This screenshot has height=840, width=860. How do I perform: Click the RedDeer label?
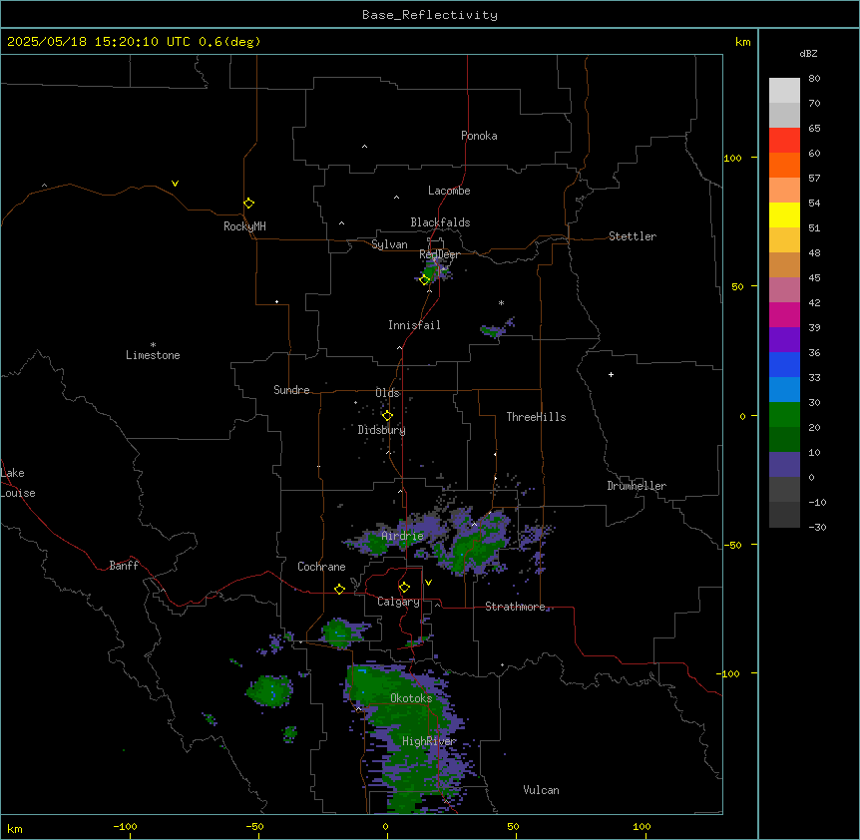(x=439, y=254)
